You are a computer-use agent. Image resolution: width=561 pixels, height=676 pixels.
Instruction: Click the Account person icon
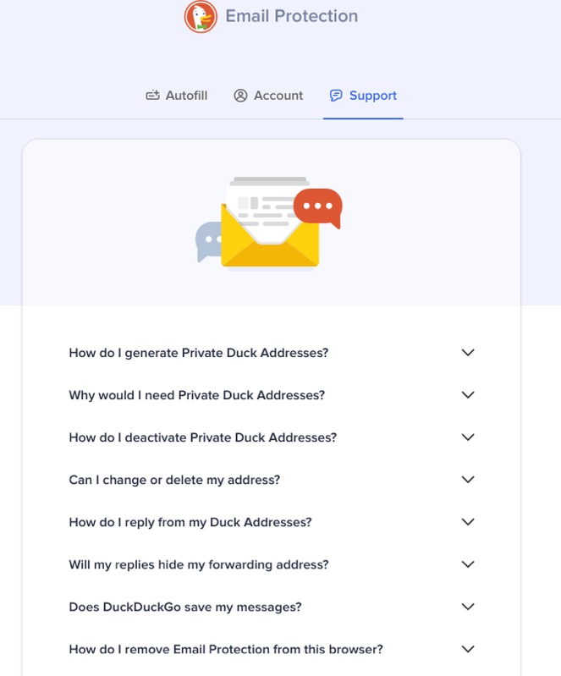[x=240, y=96]
